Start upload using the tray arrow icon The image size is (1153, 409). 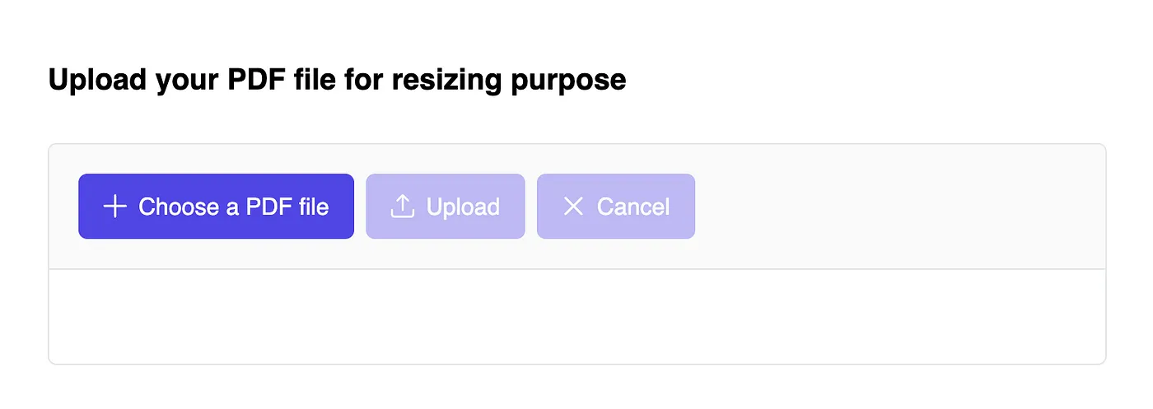click(x=402, y=207)
